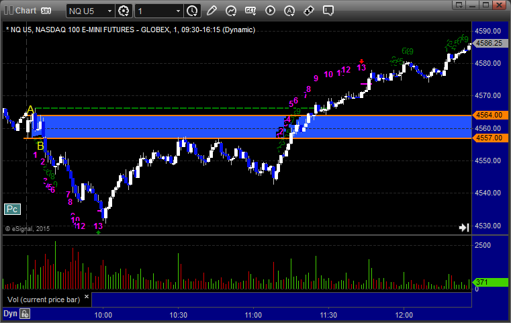This screenshot has height=323, width=511.
Task: Click the scroll-to-latest-bar arrow icon
Action: (464, 228)
